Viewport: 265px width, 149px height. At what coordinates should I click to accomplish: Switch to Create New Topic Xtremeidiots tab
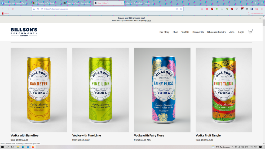(x=77, y=3)
